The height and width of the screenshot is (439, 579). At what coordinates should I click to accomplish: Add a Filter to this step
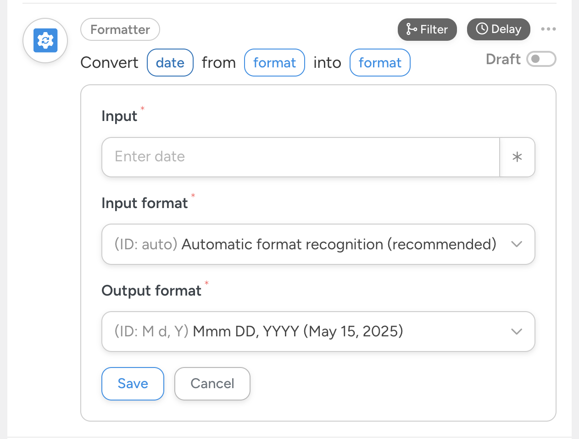coord(427,29)
